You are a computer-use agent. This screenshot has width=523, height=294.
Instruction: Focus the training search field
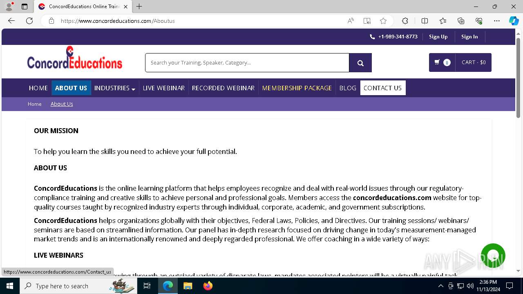pyautogui.click(x=247, y=62)
